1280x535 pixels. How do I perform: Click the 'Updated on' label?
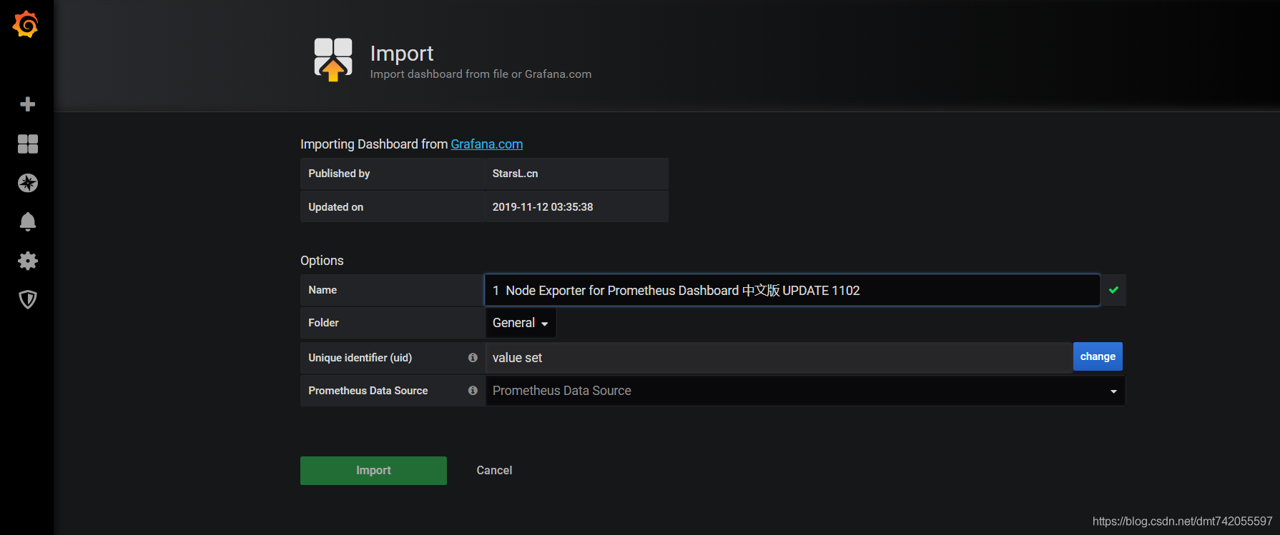click(x=335, y=207)
